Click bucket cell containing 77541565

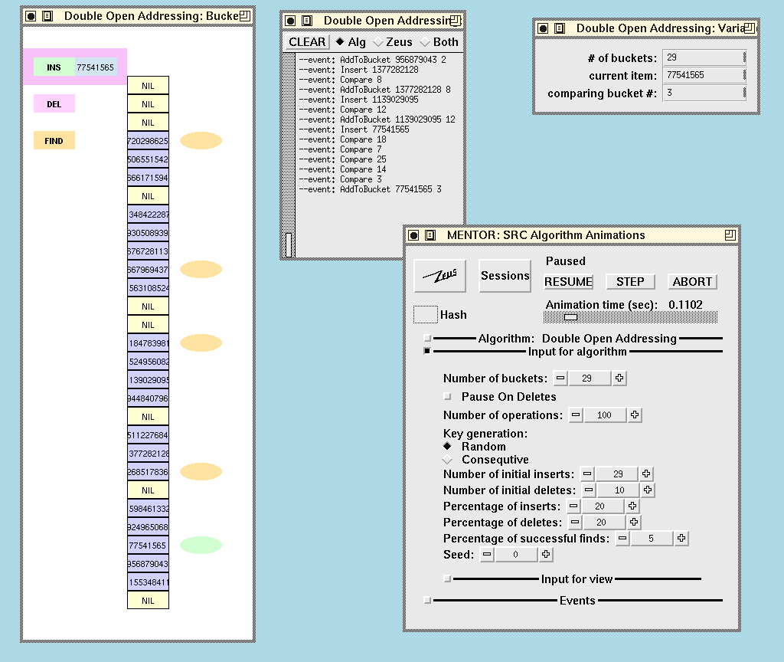pos(148,546)
